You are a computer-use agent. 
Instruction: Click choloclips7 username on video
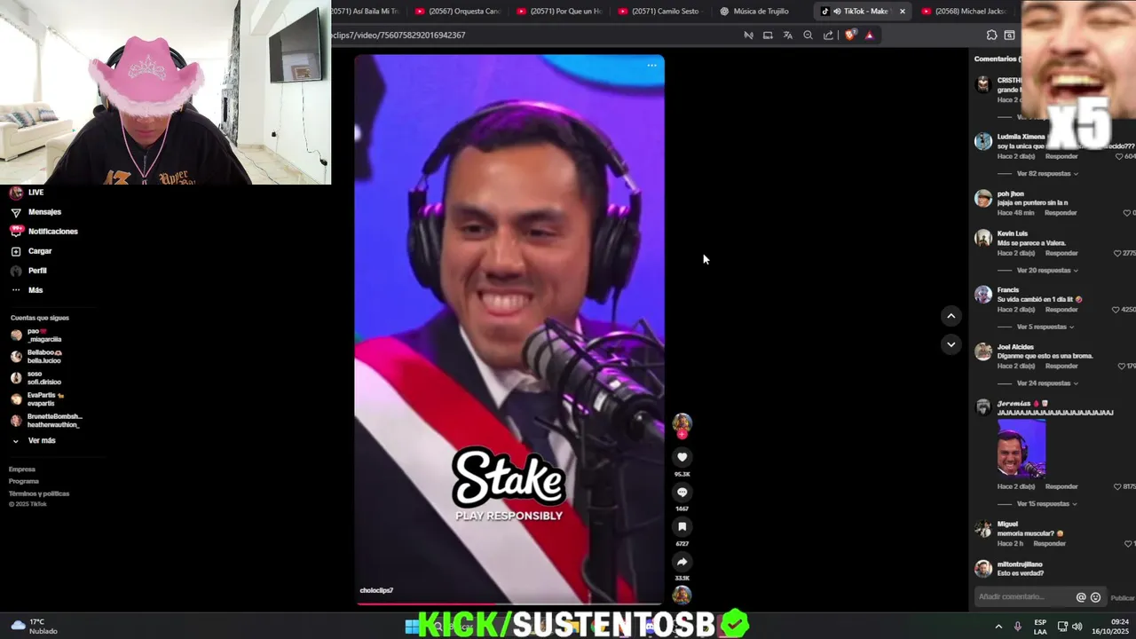click(x=376, y=590)
